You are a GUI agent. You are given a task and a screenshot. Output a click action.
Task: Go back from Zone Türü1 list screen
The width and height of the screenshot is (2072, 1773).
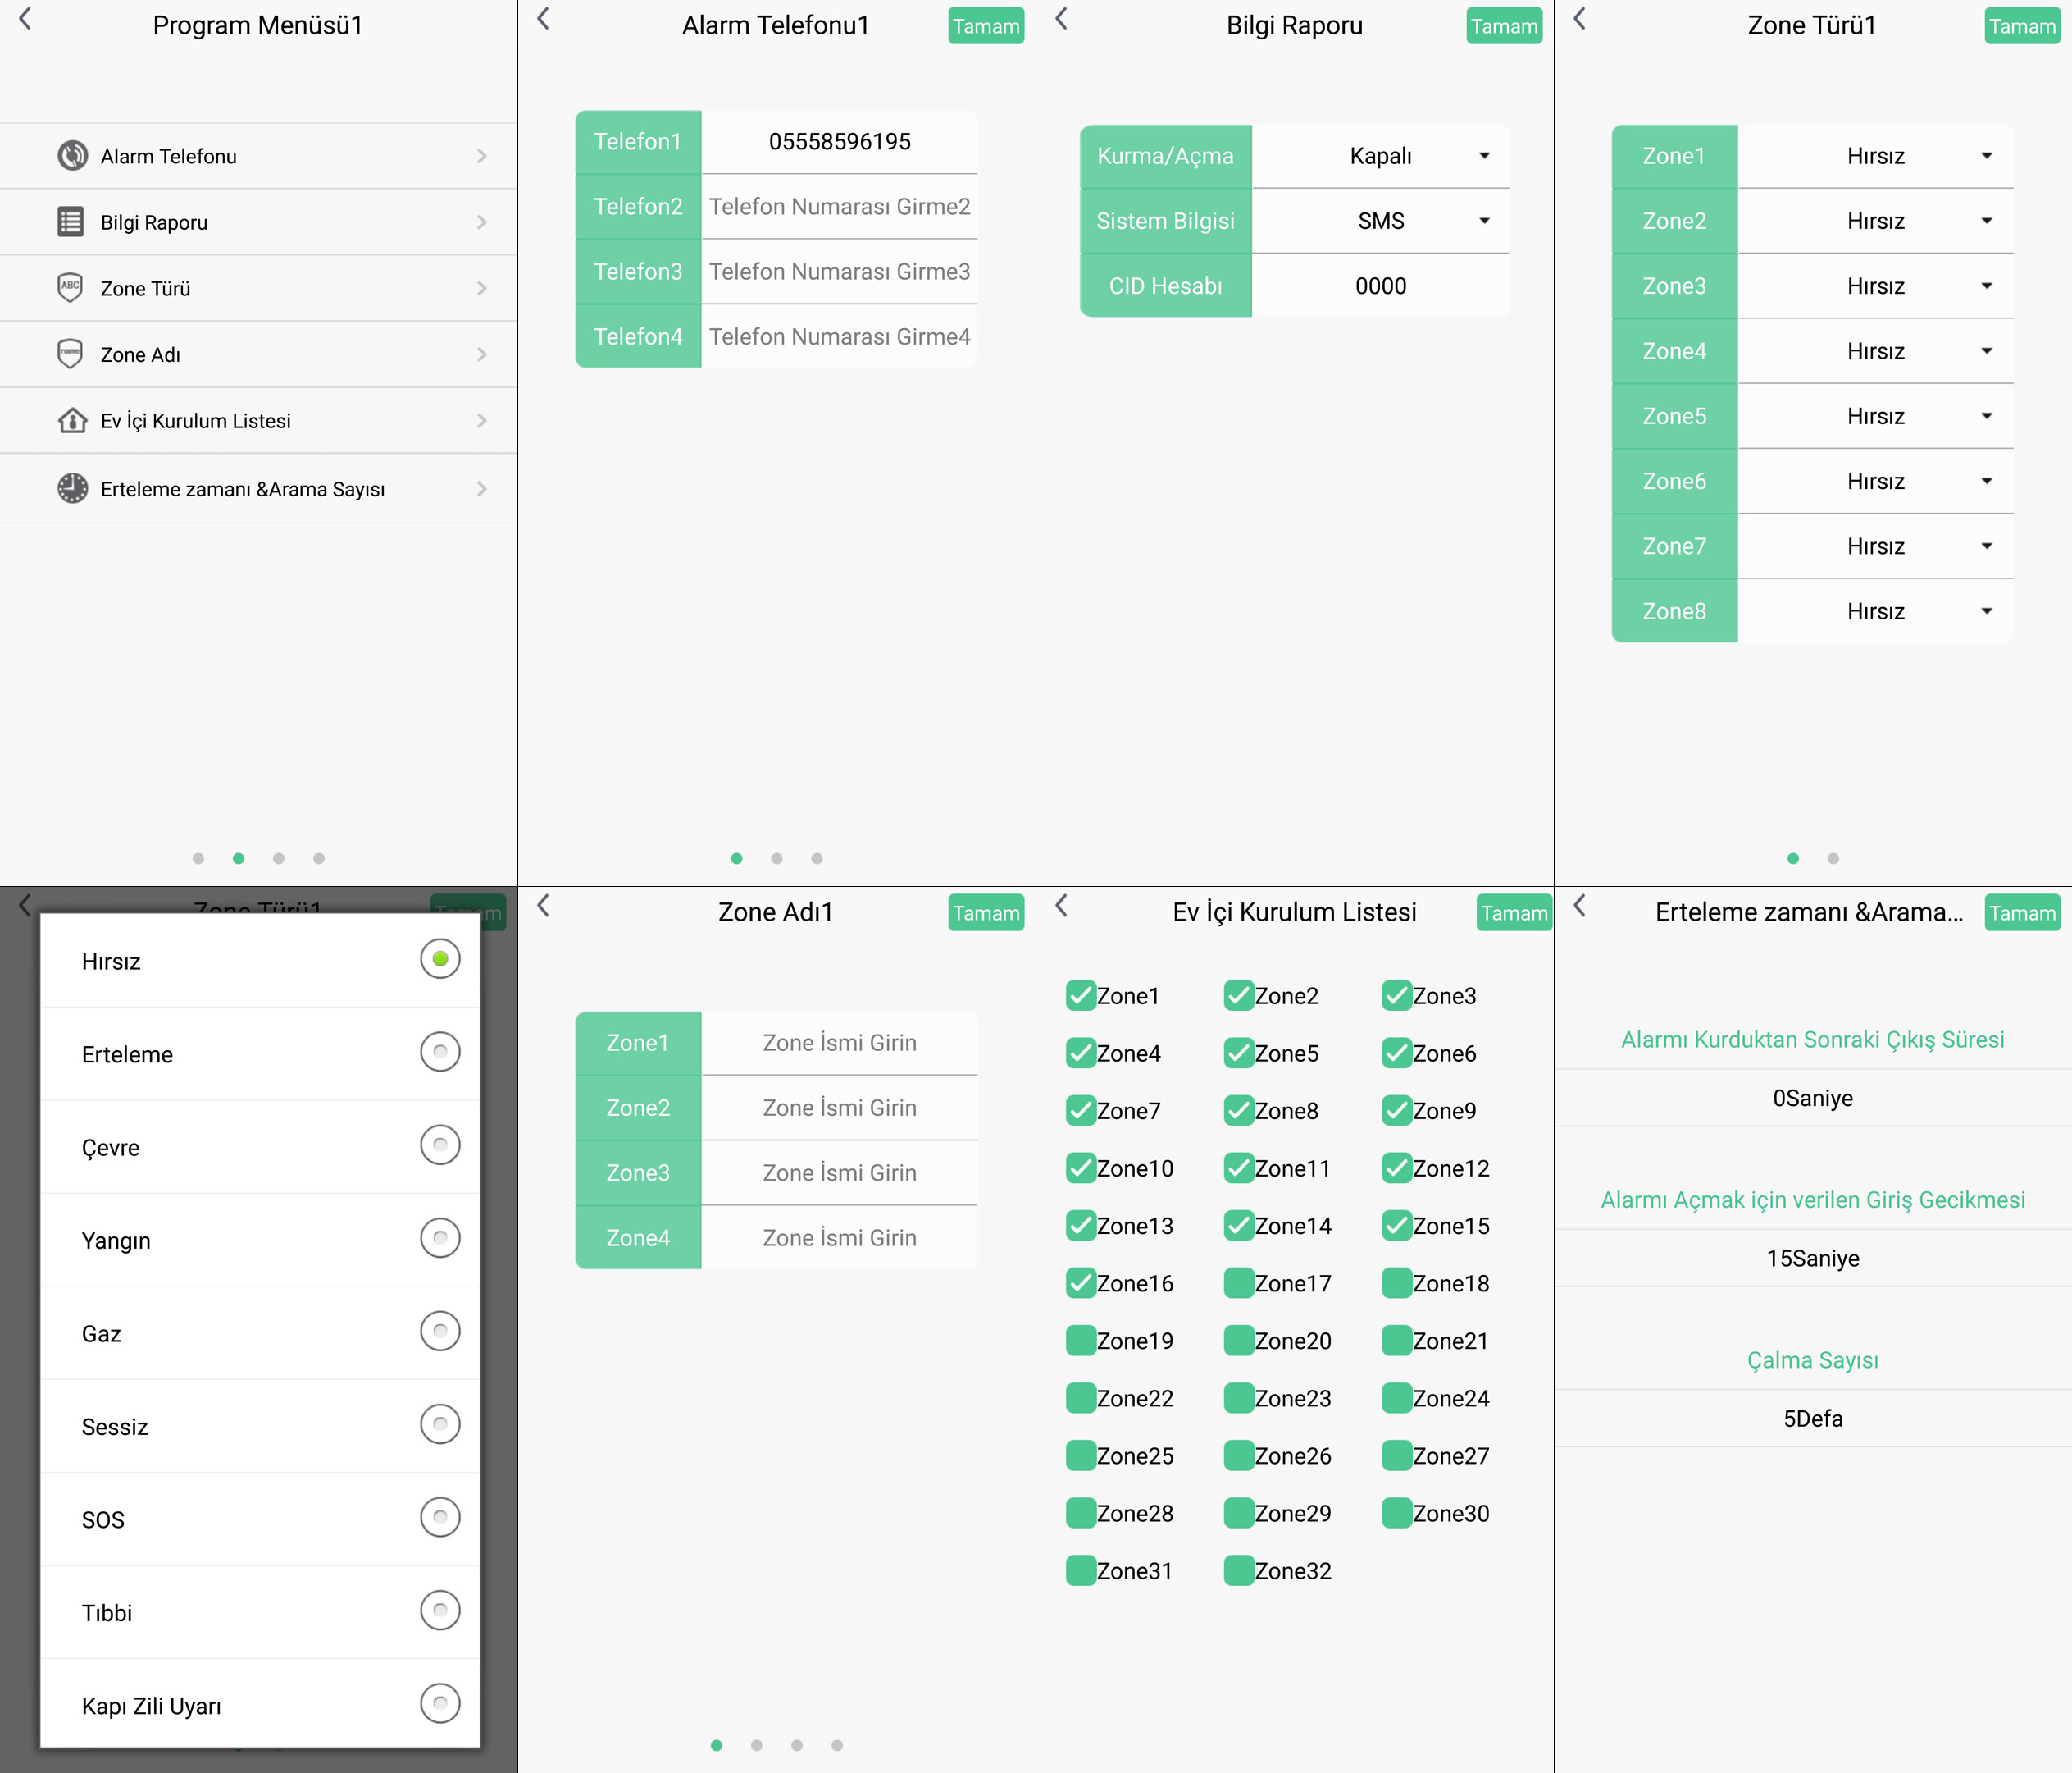coord(1580,19)
